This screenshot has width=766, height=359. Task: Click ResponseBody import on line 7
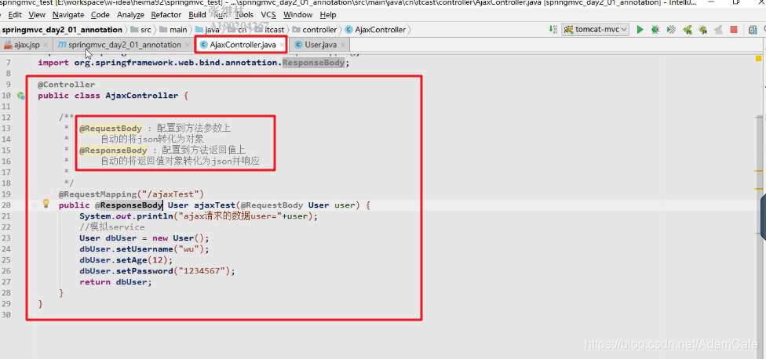point(314,63)
